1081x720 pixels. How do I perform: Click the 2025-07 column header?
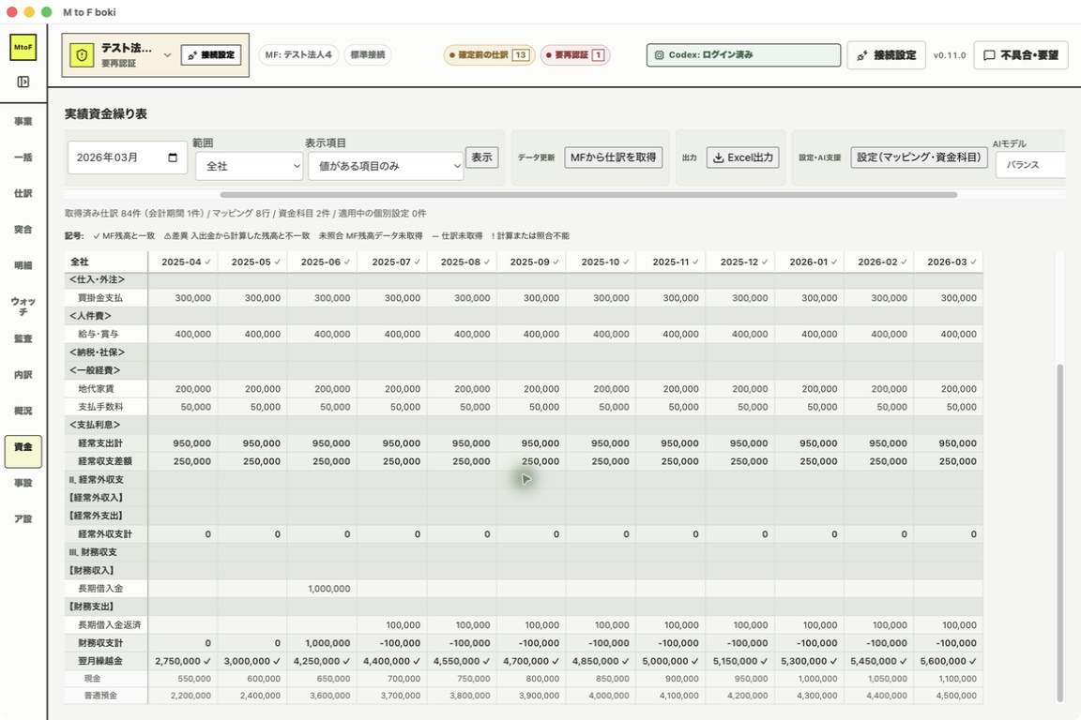(x=392, y=262)
